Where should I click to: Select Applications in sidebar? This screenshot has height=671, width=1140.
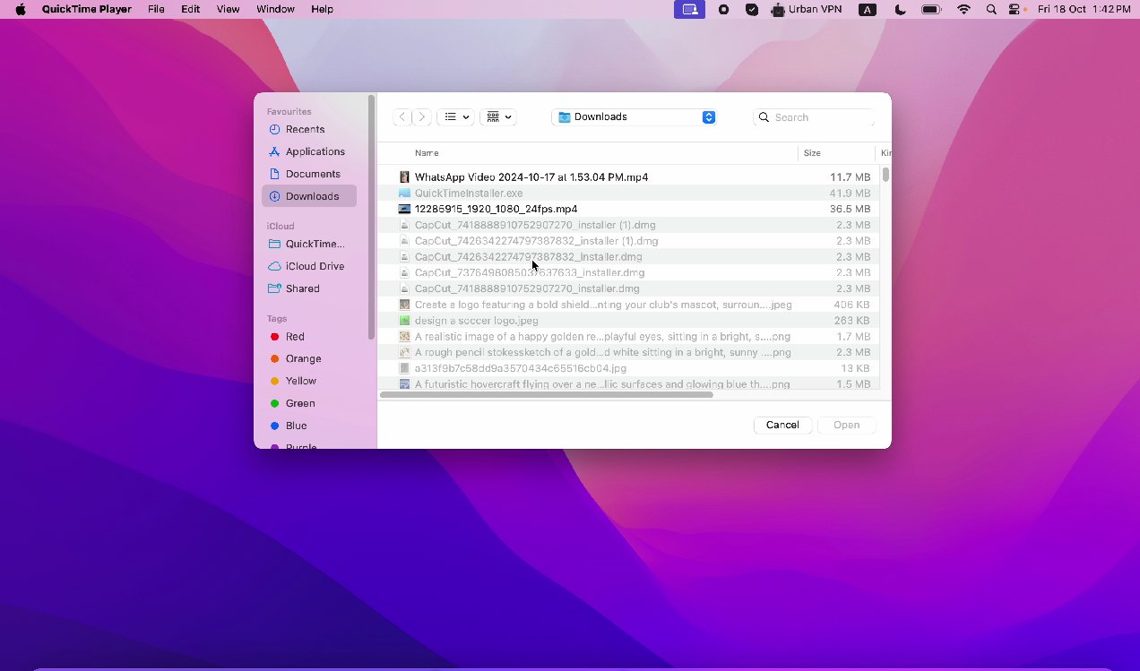pos(309,151)
